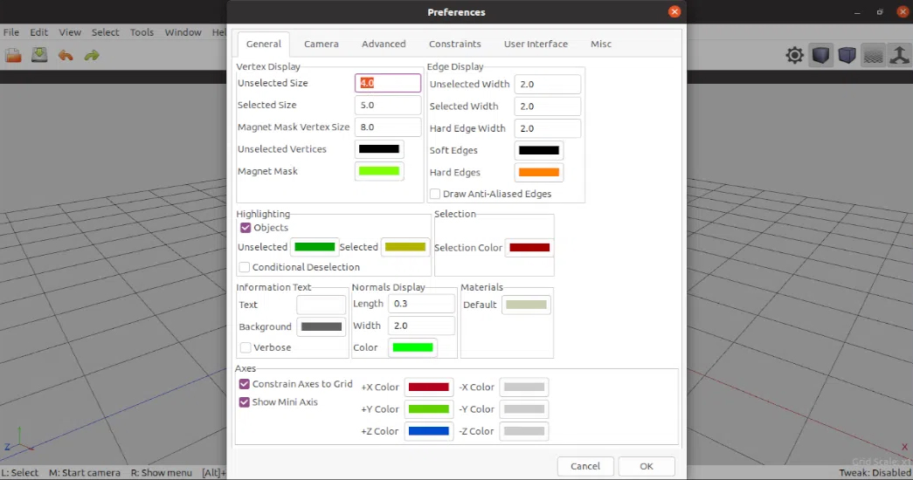Image resolution: width=913 pixels, height=480 pixels.
Task: Click the cube icon next to the gear
Action: click(820, 56)
